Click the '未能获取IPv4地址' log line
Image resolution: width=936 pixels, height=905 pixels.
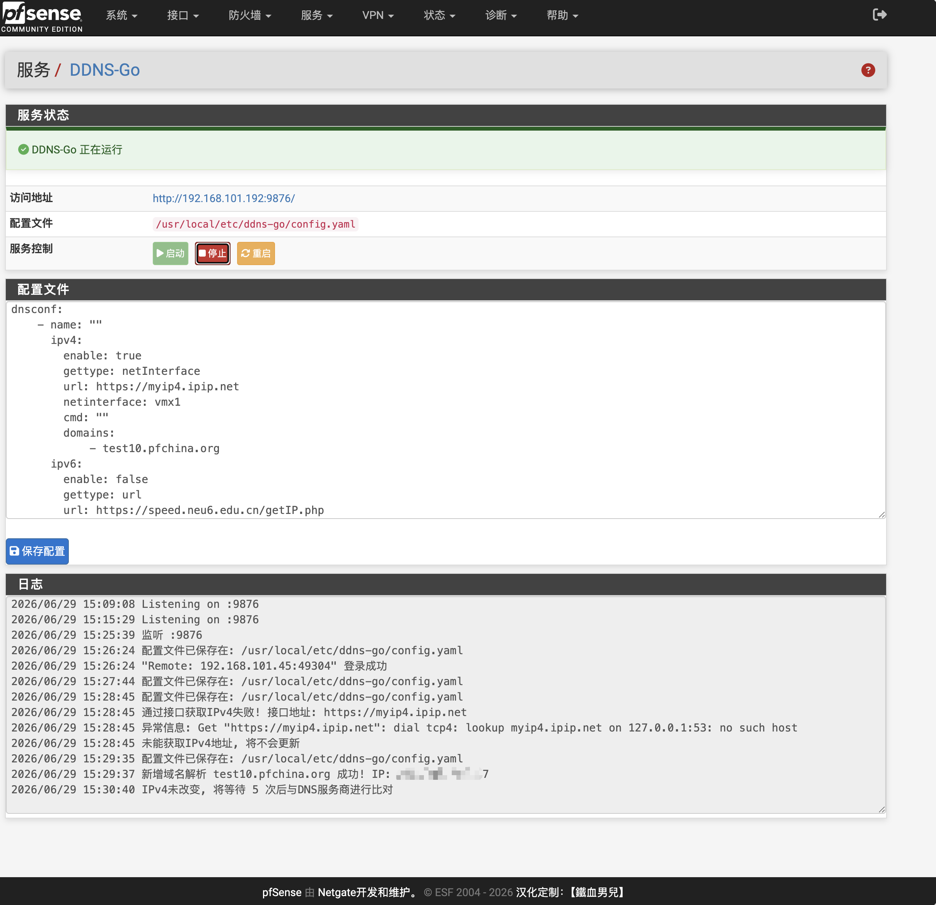click(x=156, y=743)
